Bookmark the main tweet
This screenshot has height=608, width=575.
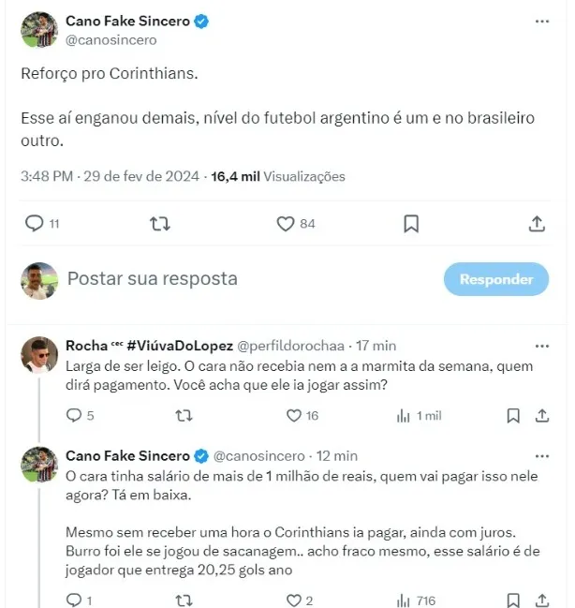click(x=411, y=223)
